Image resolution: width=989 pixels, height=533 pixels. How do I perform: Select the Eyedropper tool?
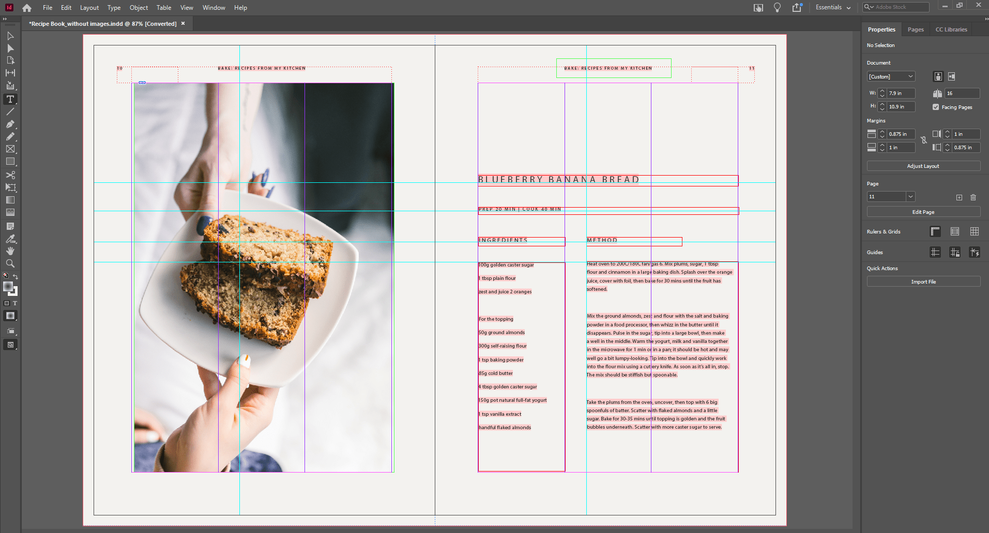[x=10, y=239]
